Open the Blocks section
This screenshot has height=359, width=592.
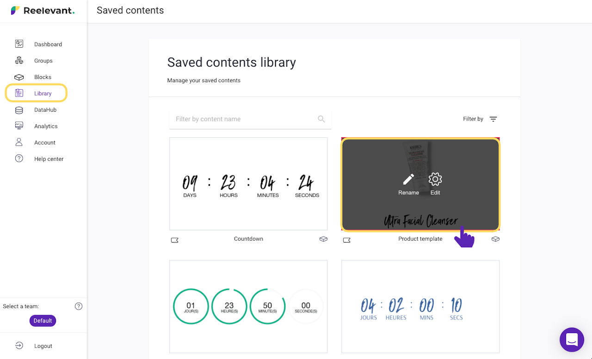(43, 77)
